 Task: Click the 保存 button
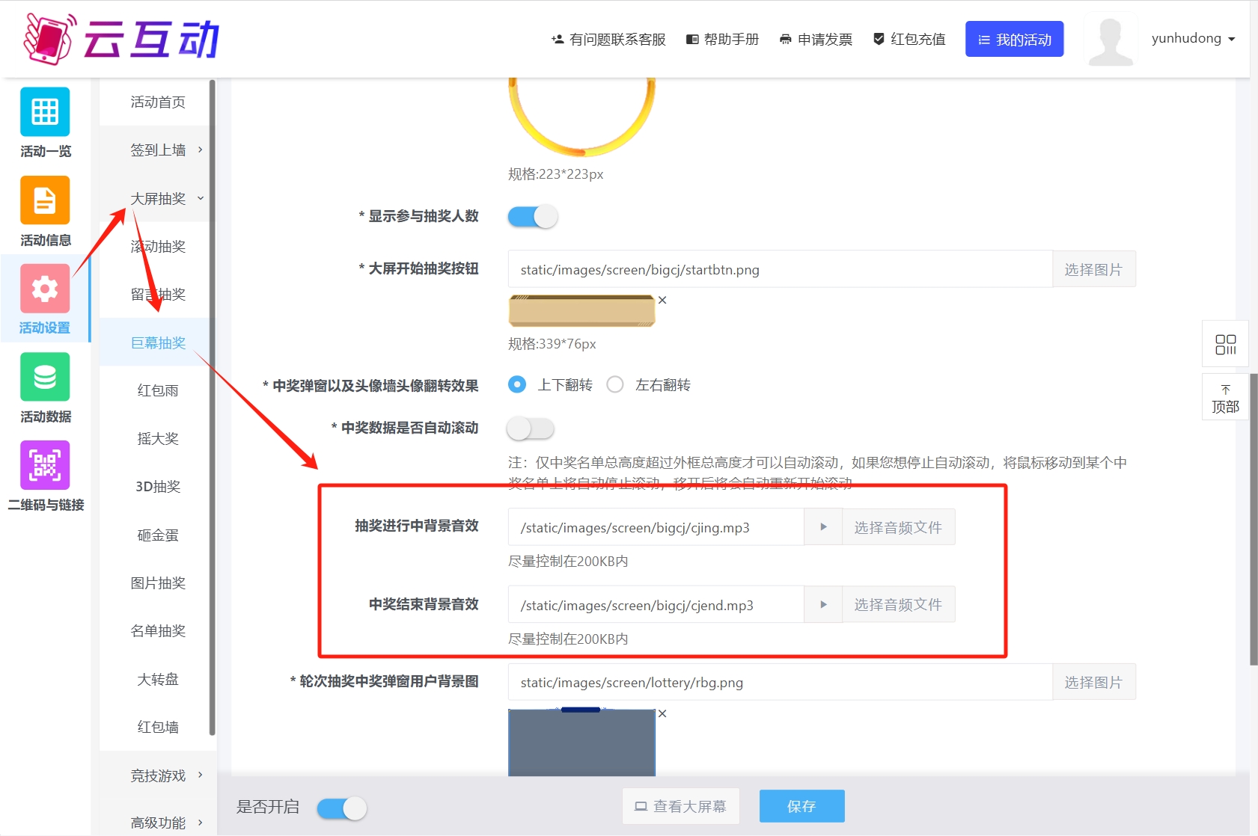[x=801, y=806]
